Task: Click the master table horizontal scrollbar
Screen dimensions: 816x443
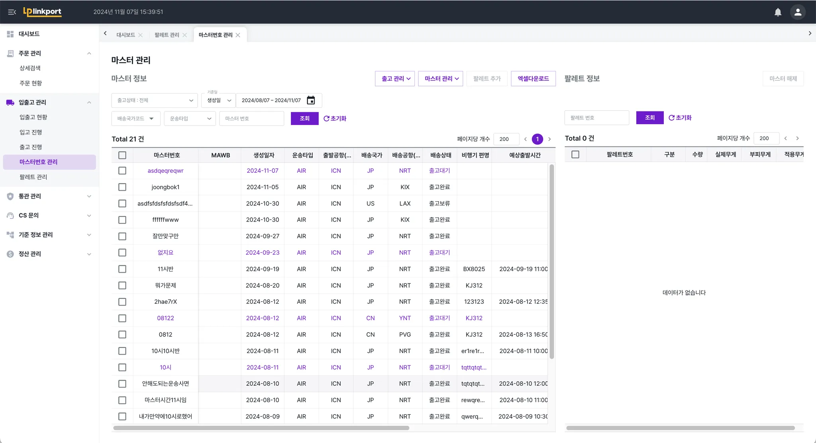Action: 261,428
